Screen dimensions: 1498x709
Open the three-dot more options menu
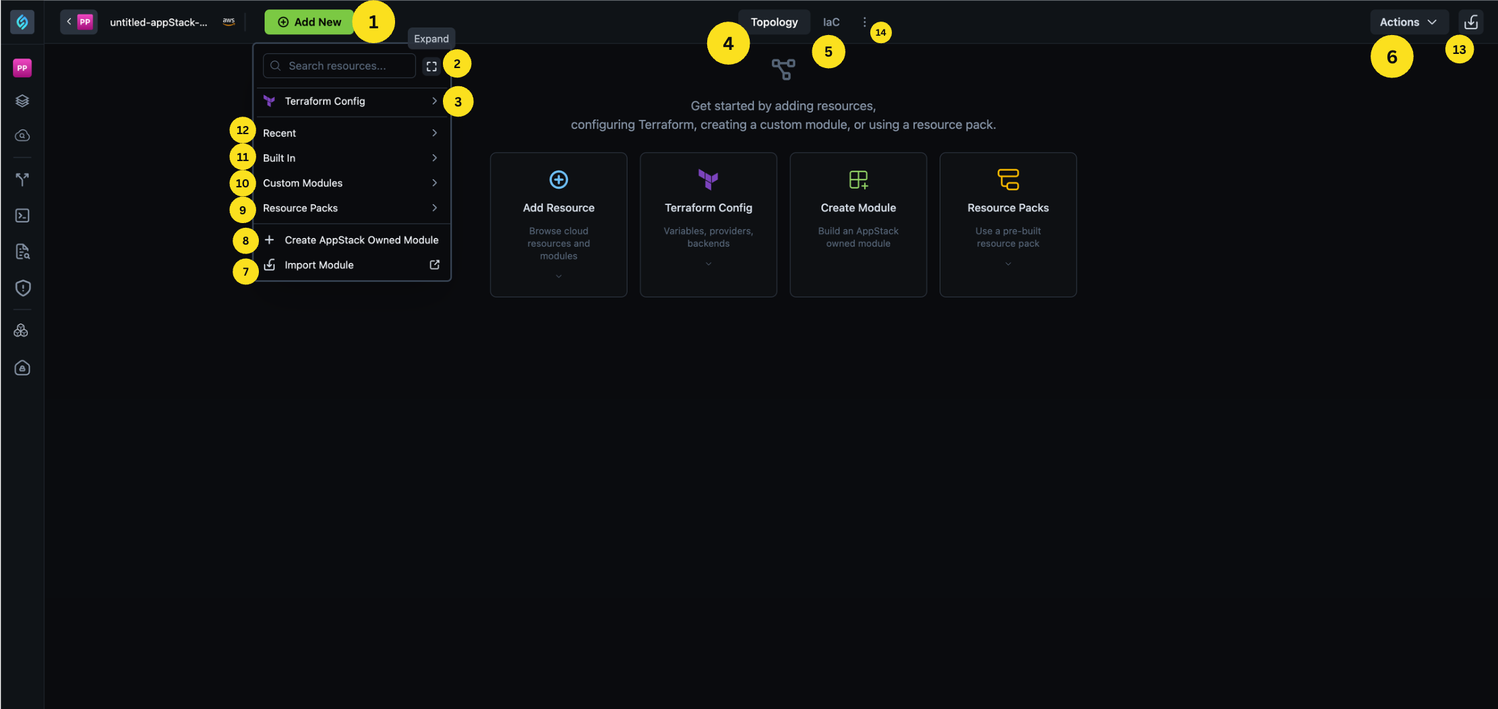[x=864, y=22]
